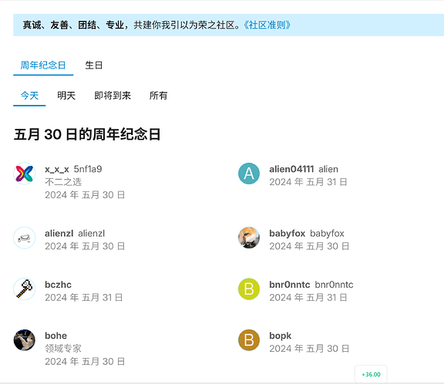Click bopk's date 2024 年 五月 30 日
444x385 pixels.
pos(309,349)
